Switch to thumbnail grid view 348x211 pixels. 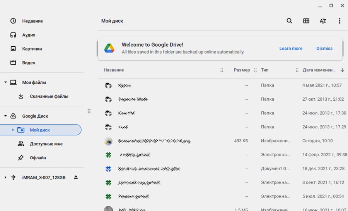point(306,21)
